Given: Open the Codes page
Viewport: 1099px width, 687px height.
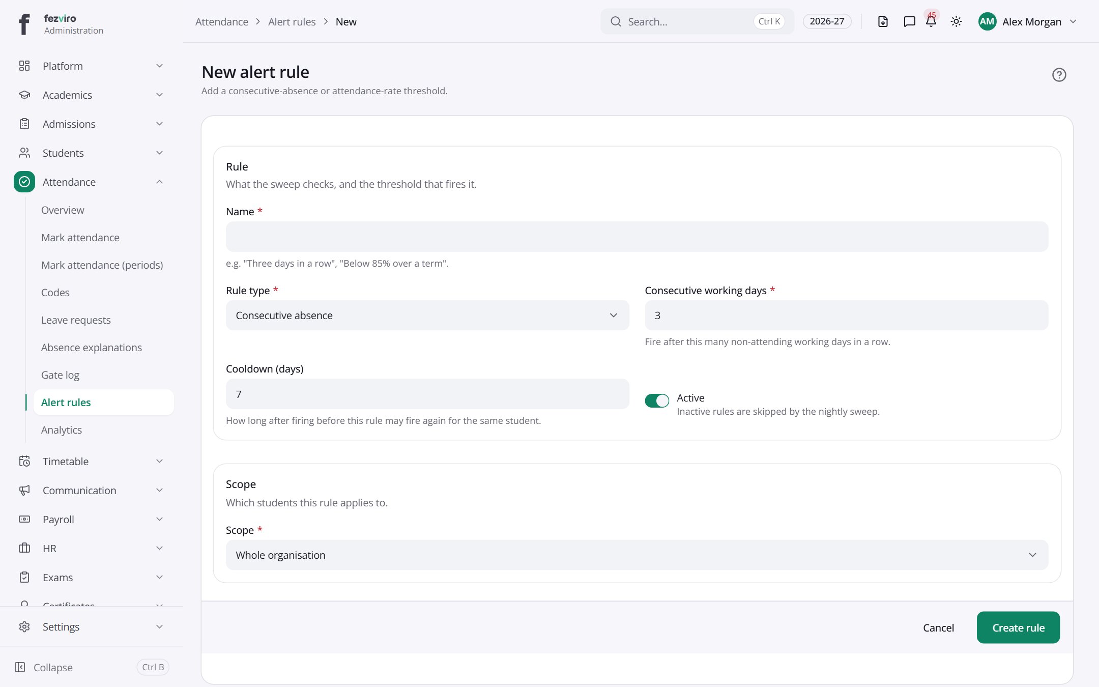Looking at the screenshot, I should [x=55, y=292].
